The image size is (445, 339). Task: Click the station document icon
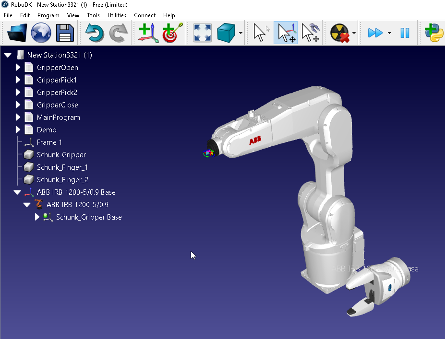click(20, 55)
